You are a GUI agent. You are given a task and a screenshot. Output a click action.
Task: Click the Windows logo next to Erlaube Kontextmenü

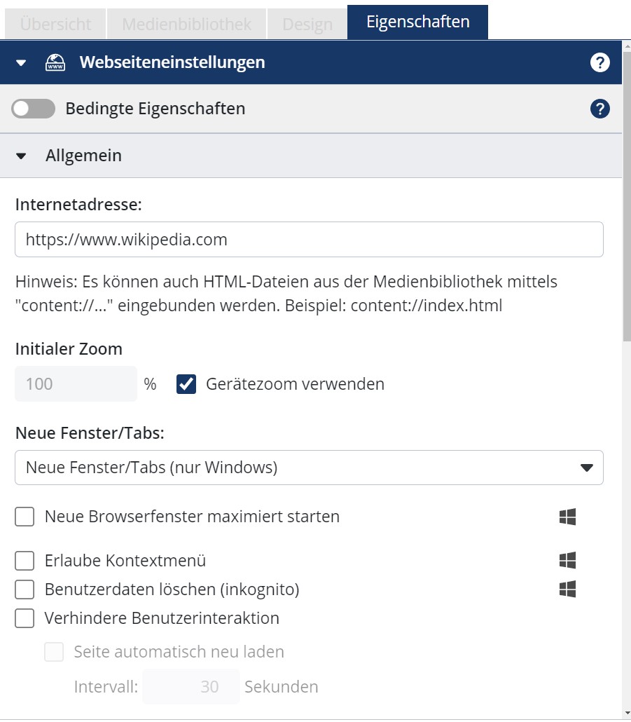pyautogui.click(x=568, y=560)
